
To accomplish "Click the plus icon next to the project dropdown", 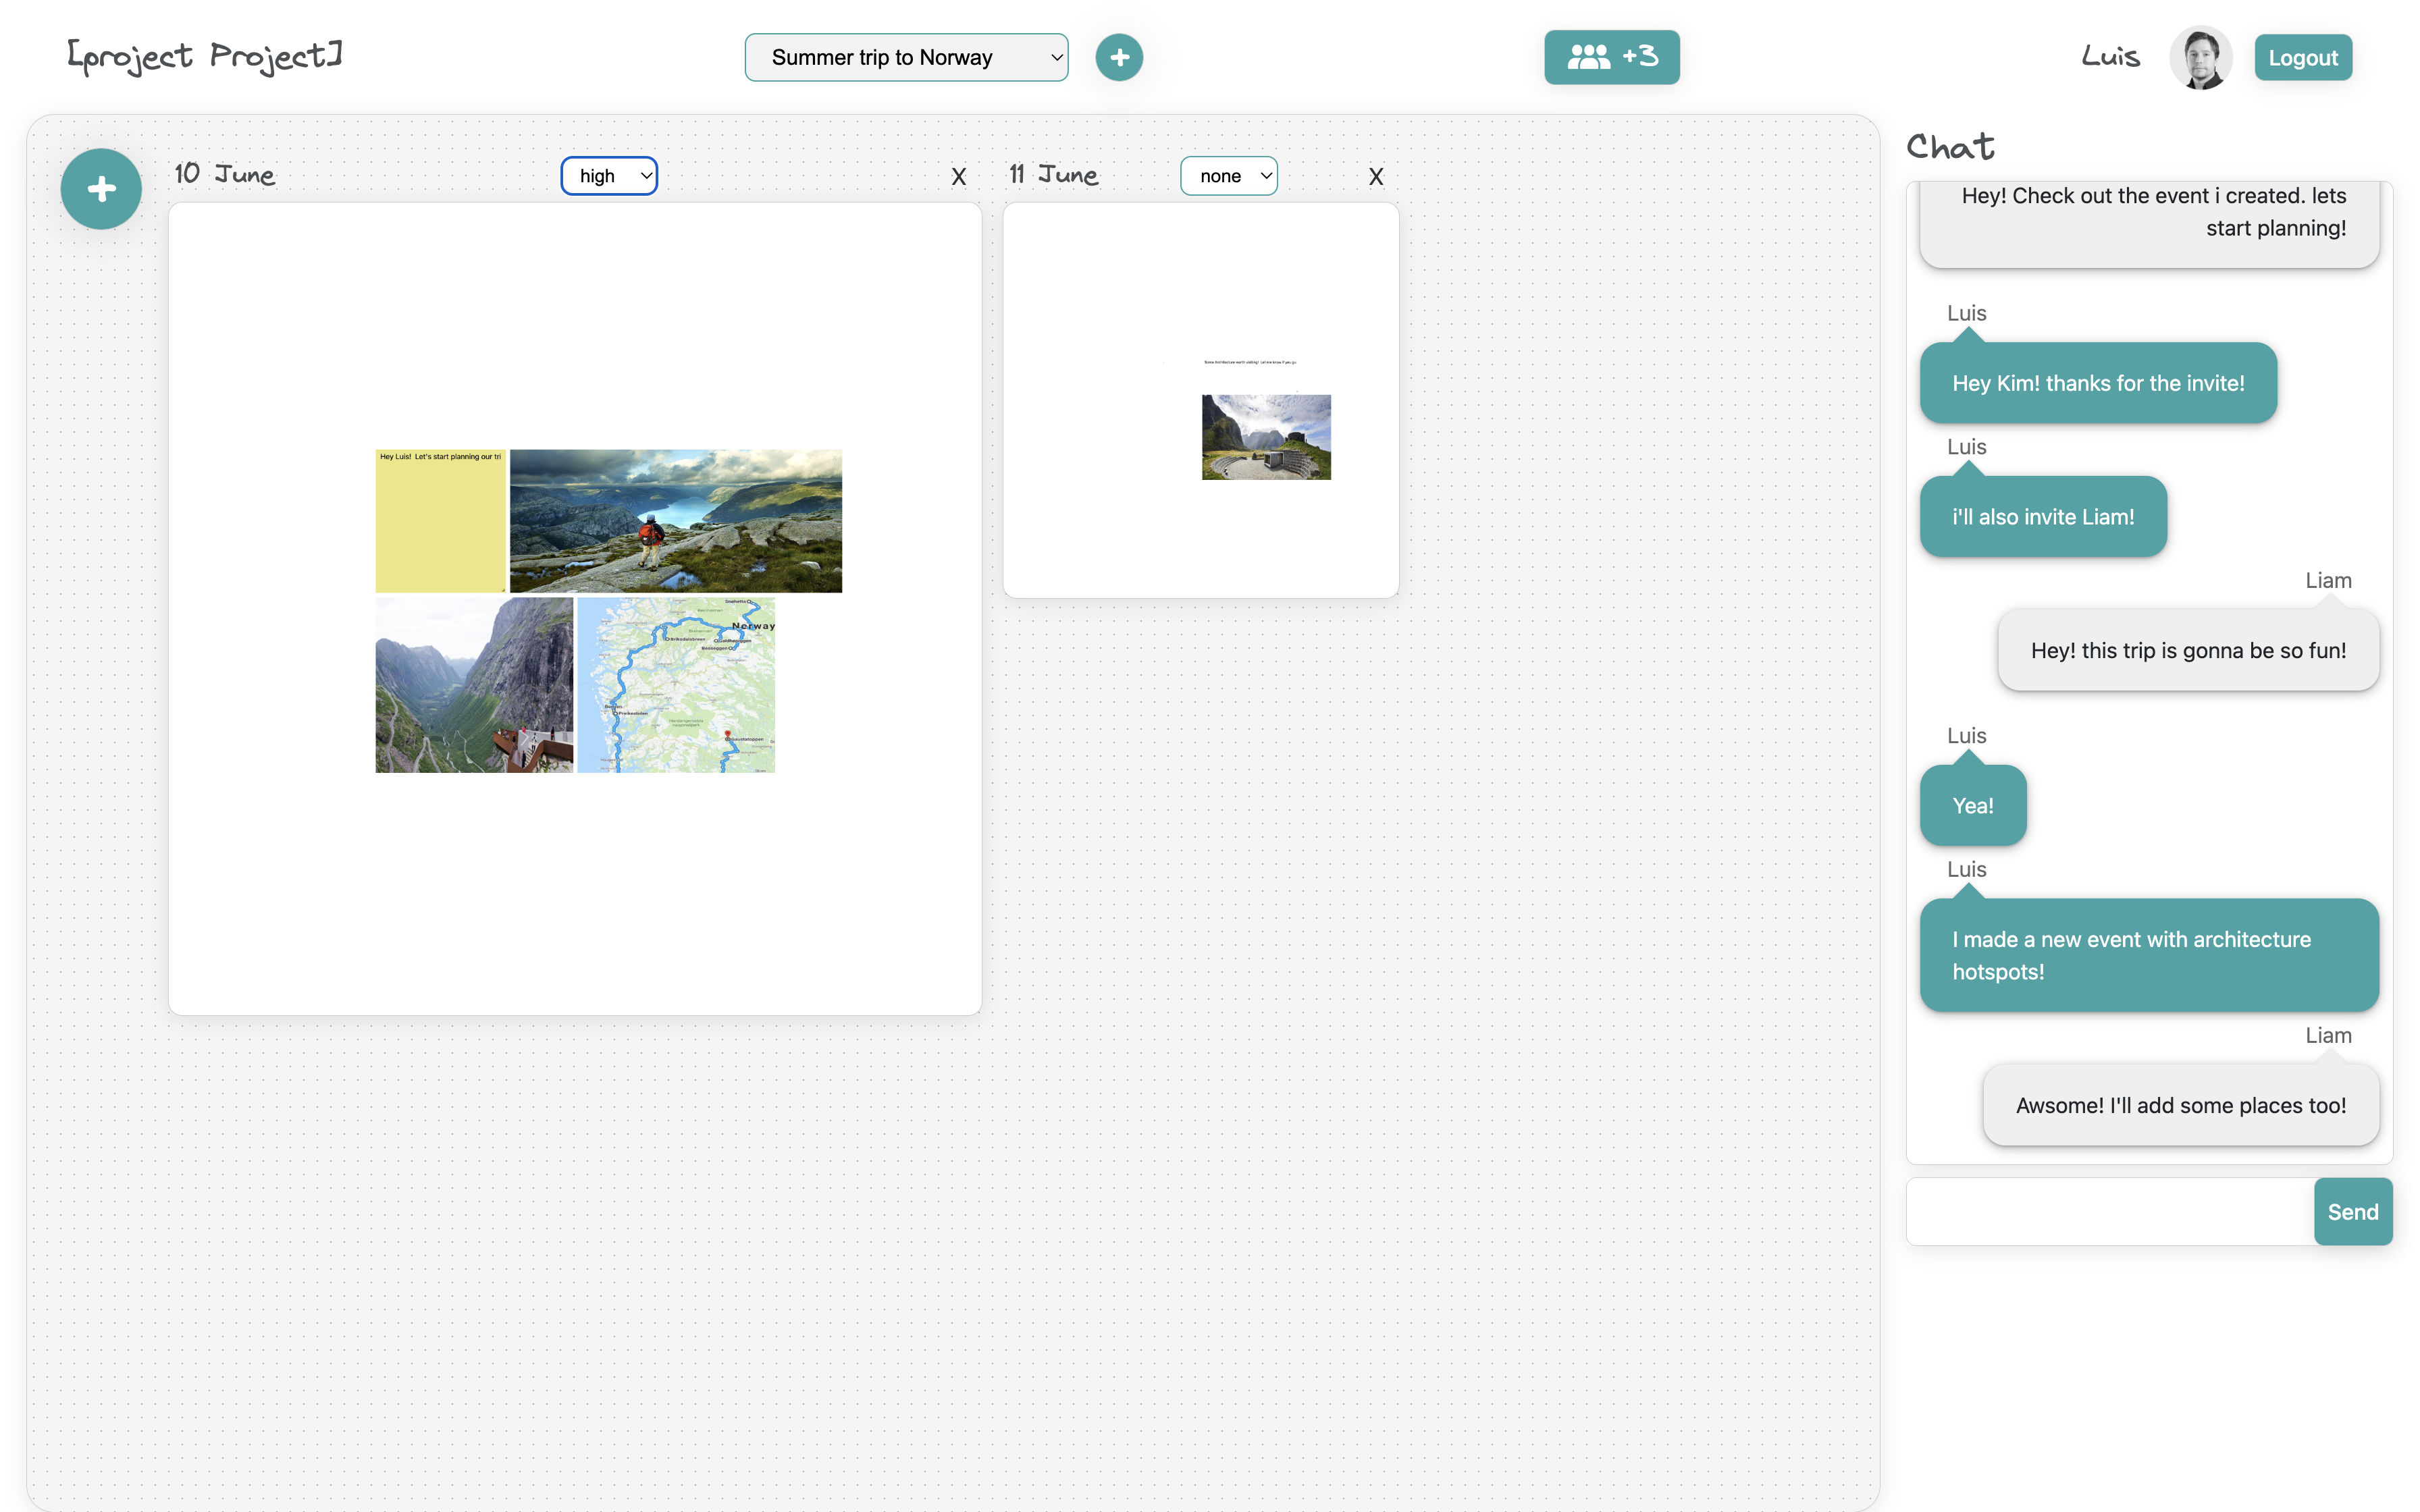I will tap(1119, 57).
